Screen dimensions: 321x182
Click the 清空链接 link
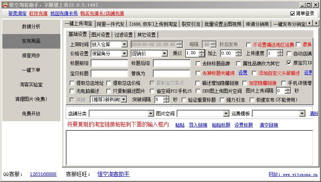[269, 125]
